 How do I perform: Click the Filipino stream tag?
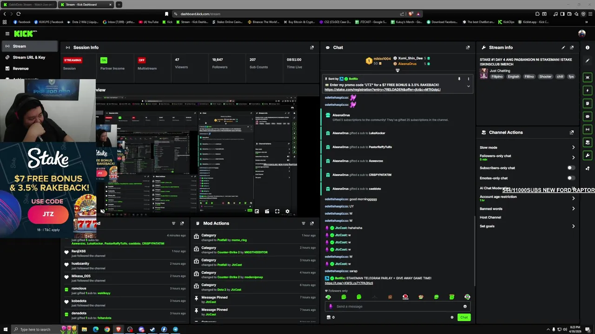(497, 77)
